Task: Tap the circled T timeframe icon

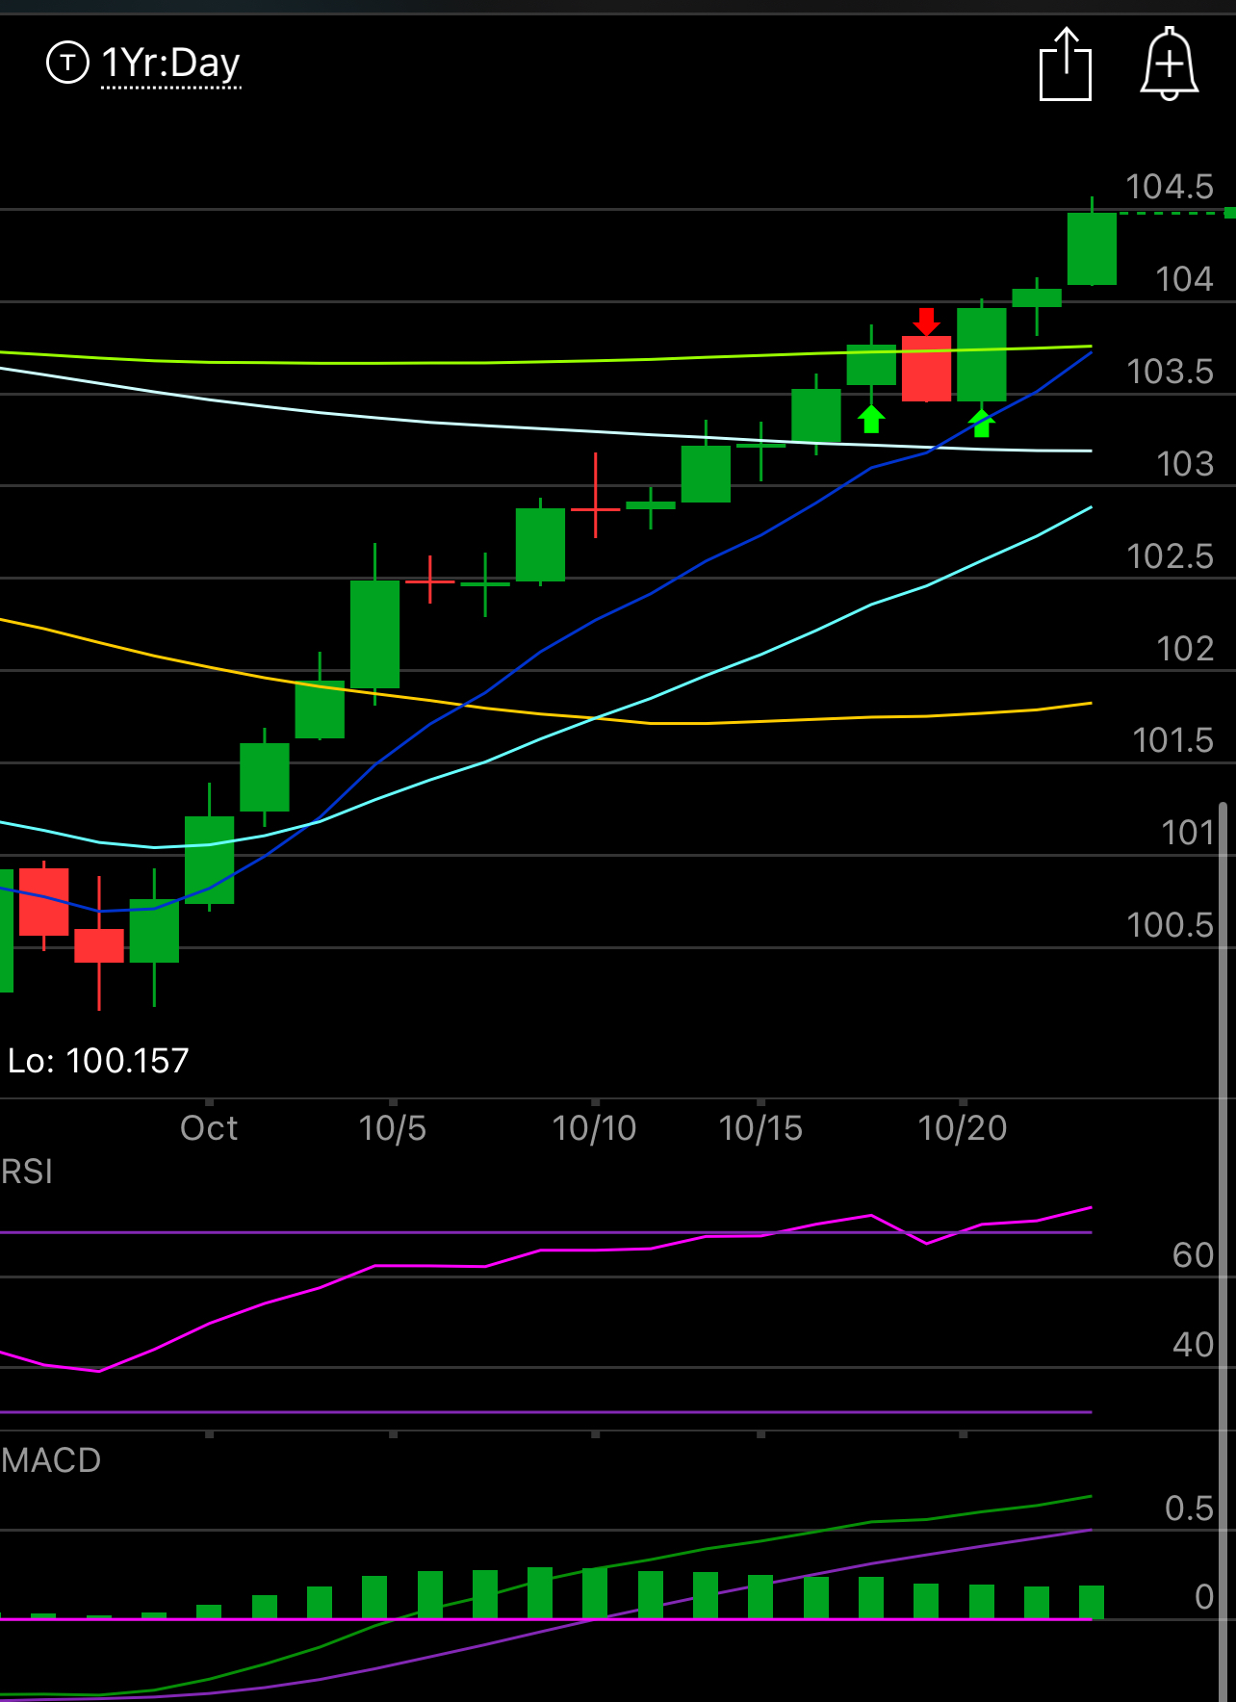Action: 67,63
